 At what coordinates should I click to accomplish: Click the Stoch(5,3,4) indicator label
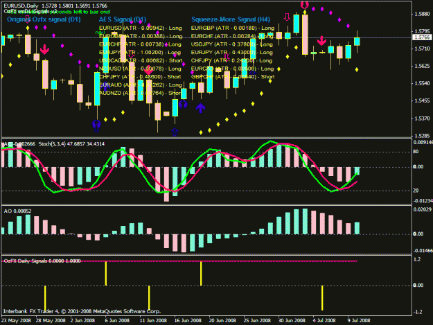pos(71,144)
